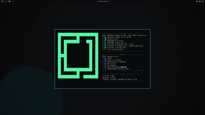Open the volume speaker icon in the tray
Screen dimensions: 205x115
click(x=200, y=1)
